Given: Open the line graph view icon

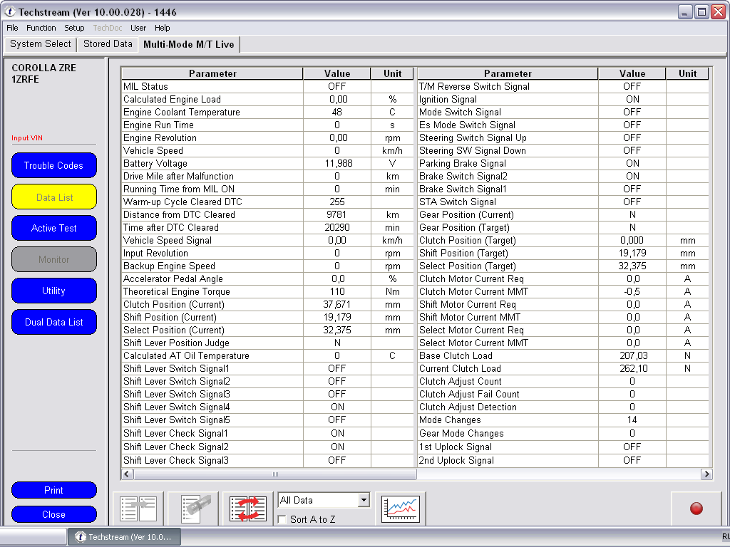Looking at the screenshot, I should pos(401,509).
